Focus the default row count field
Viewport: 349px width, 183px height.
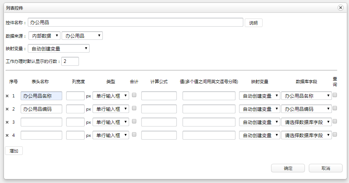pos(70,61)
